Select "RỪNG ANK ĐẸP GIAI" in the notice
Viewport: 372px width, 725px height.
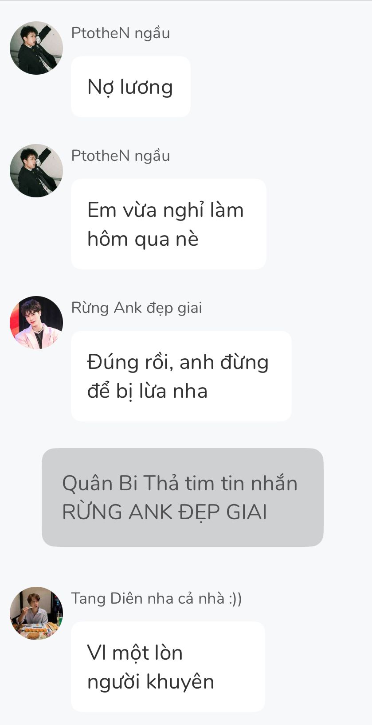164,513
